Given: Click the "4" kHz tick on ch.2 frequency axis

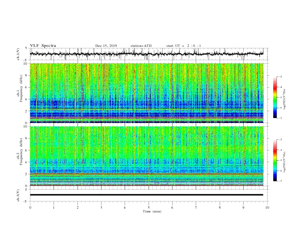Looking at the screenshot, I should [26, 162].
